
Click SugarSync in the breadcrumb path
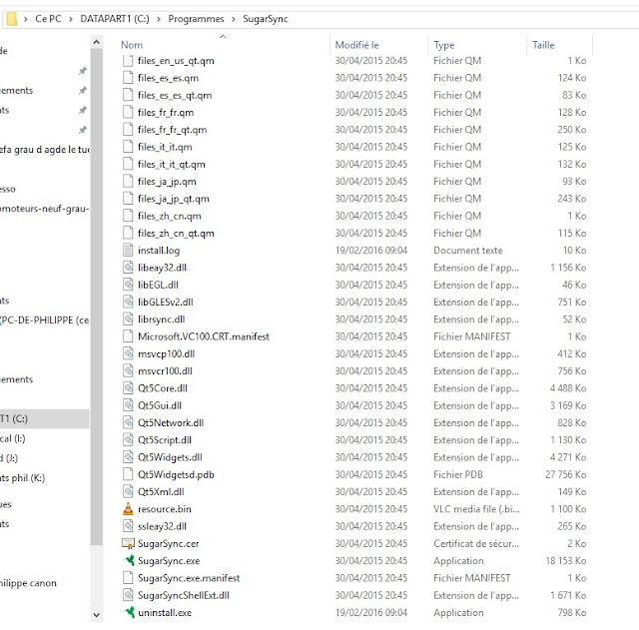(x=266, y=19)
